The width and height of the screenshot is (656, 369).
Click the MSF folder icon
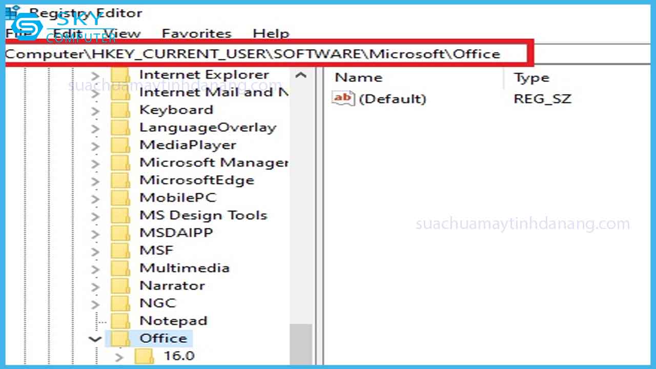tap(120, 251)
